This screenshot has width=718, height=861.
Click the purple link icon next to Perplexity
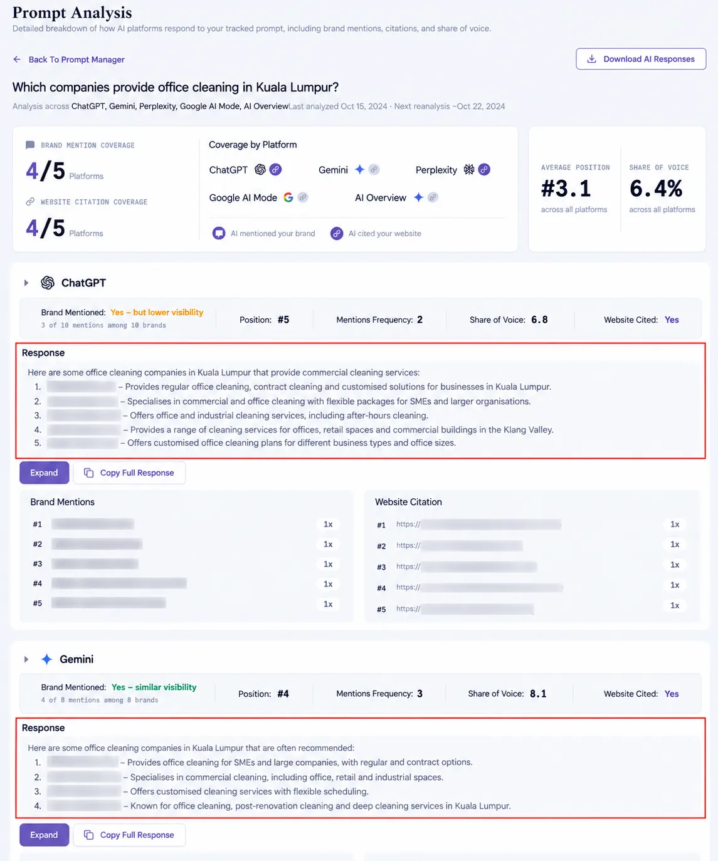point(484,169)
